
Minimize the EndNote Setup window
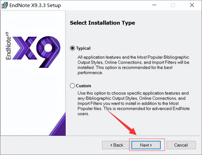click(x=154, y=5)
